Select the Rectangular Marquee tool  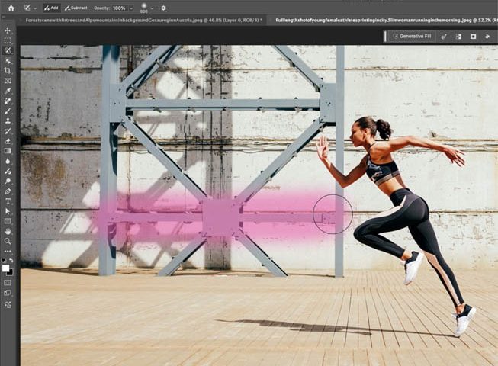[8, 40]
